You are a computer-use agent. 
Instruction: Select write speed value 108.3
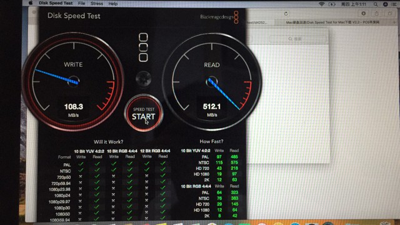(x=74, y=106)
